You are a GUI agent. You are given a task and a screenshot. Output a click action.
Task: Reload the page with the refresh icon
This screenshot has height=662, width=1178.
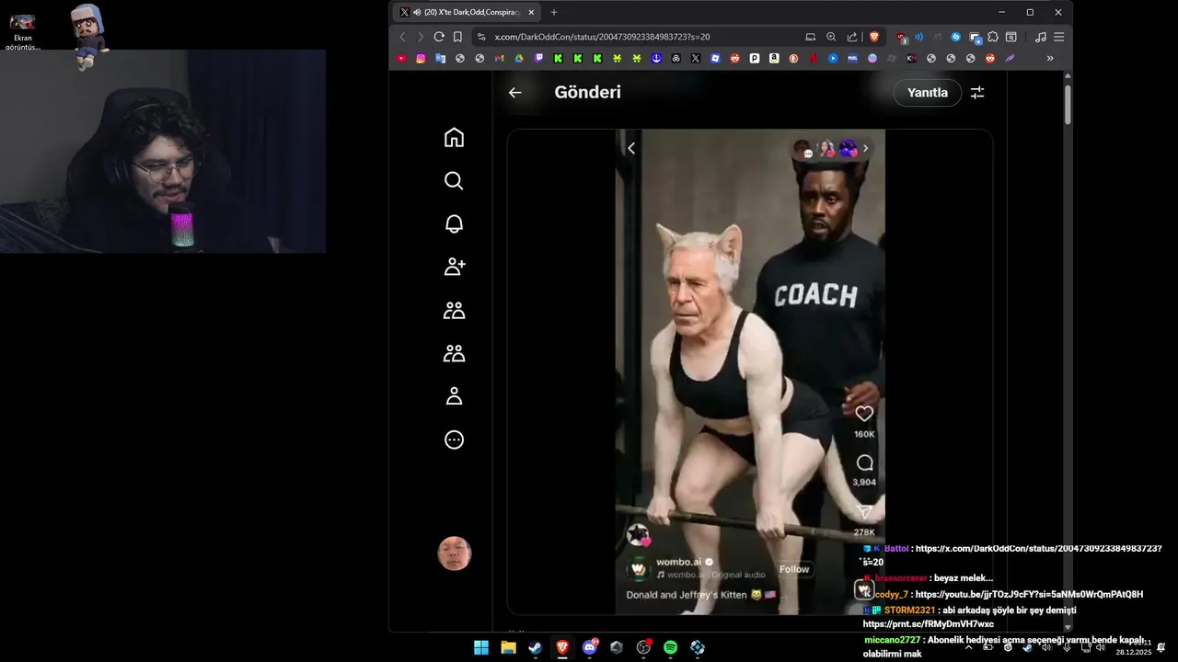(439, 37)
